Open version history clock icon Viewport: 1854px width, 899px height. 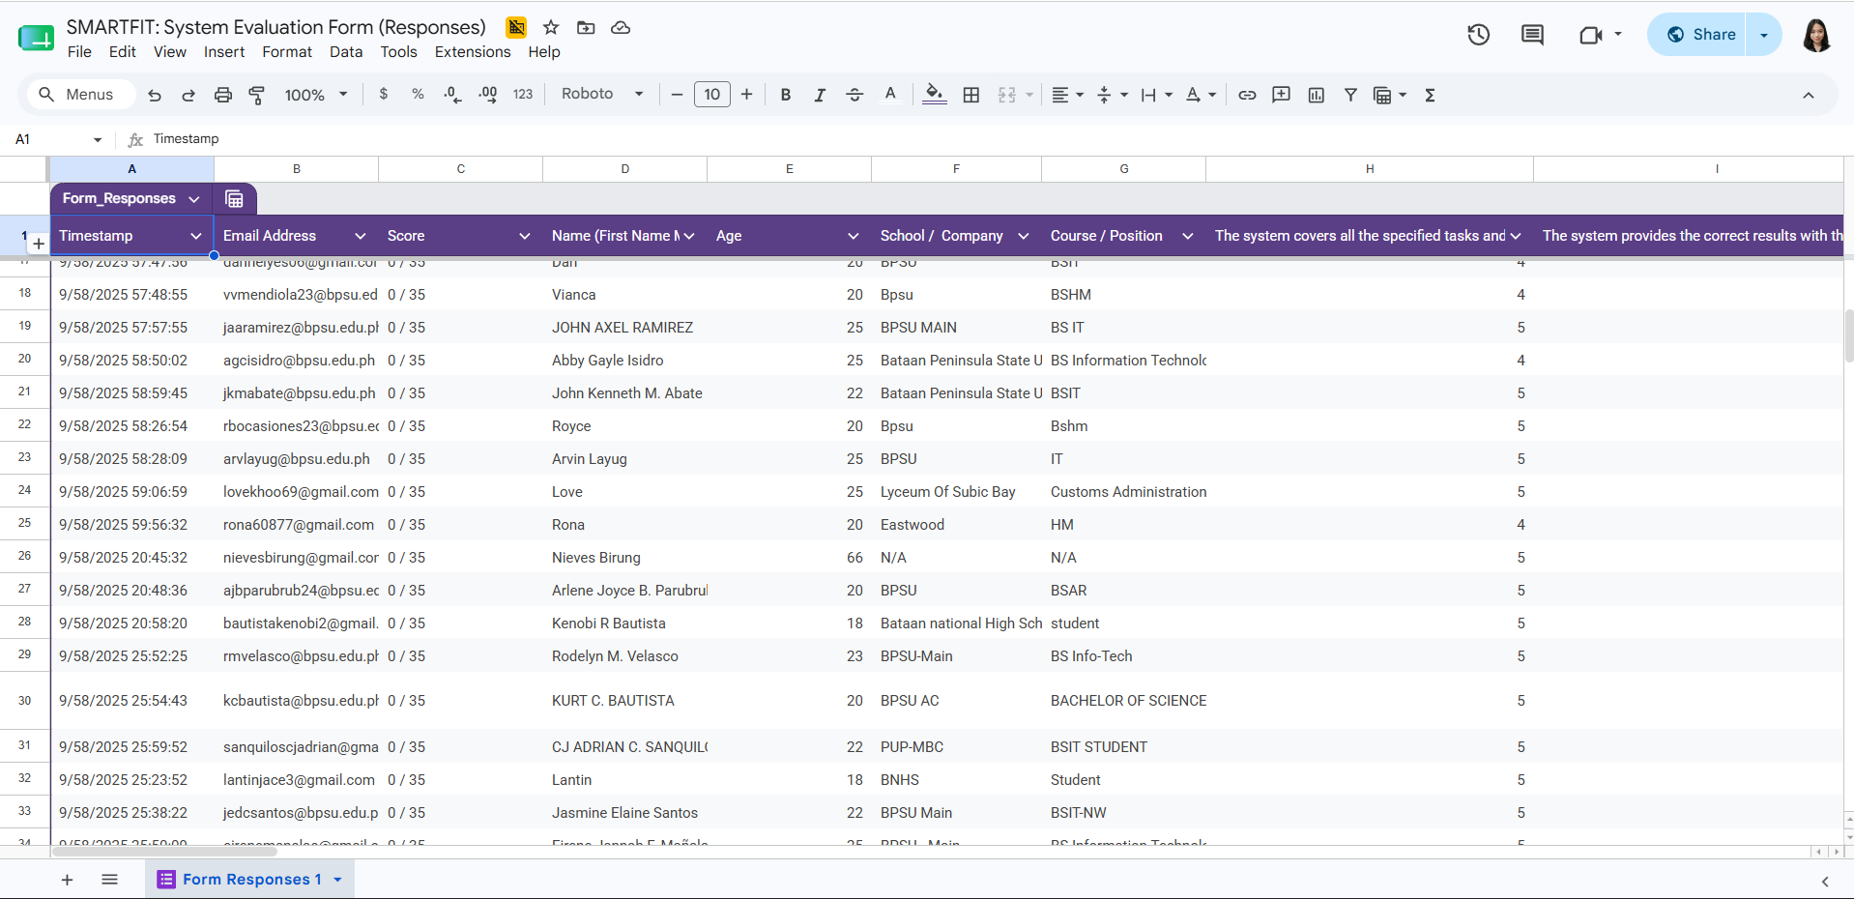(1478, 35)
